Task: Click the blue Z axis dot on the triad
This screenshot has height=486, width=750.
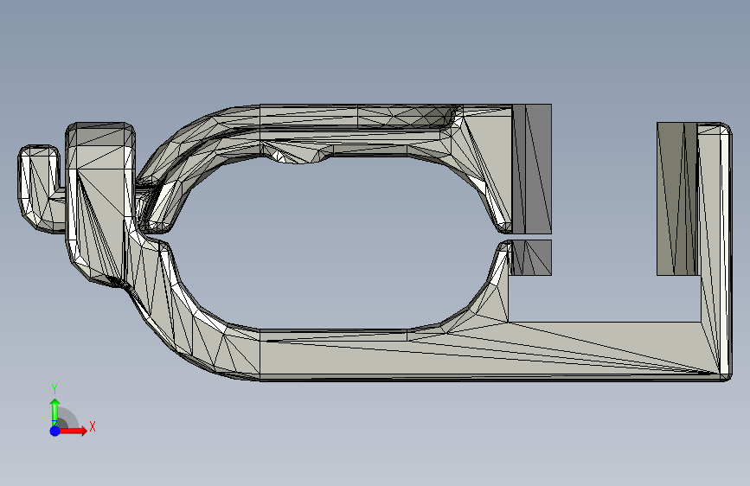Action: coord(55,431)
